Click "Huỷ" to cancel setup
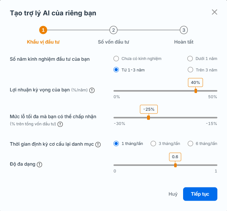Image resolution: width=227 pixels, height=211 pixels. 173,194
